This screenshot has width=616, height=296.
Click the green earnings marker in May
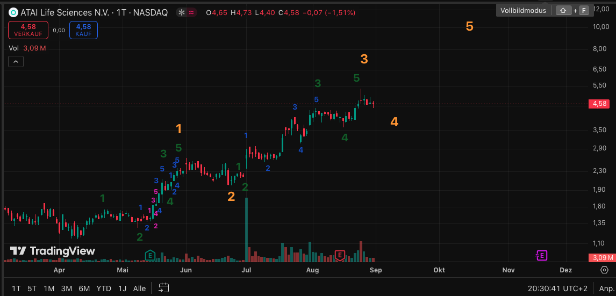[x=151, y=255]
